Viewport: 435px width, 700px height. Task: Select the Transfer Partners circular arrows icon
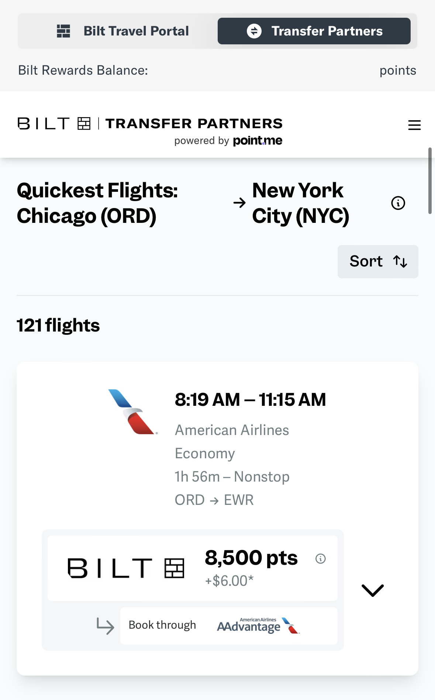click(x=254, y=31)
